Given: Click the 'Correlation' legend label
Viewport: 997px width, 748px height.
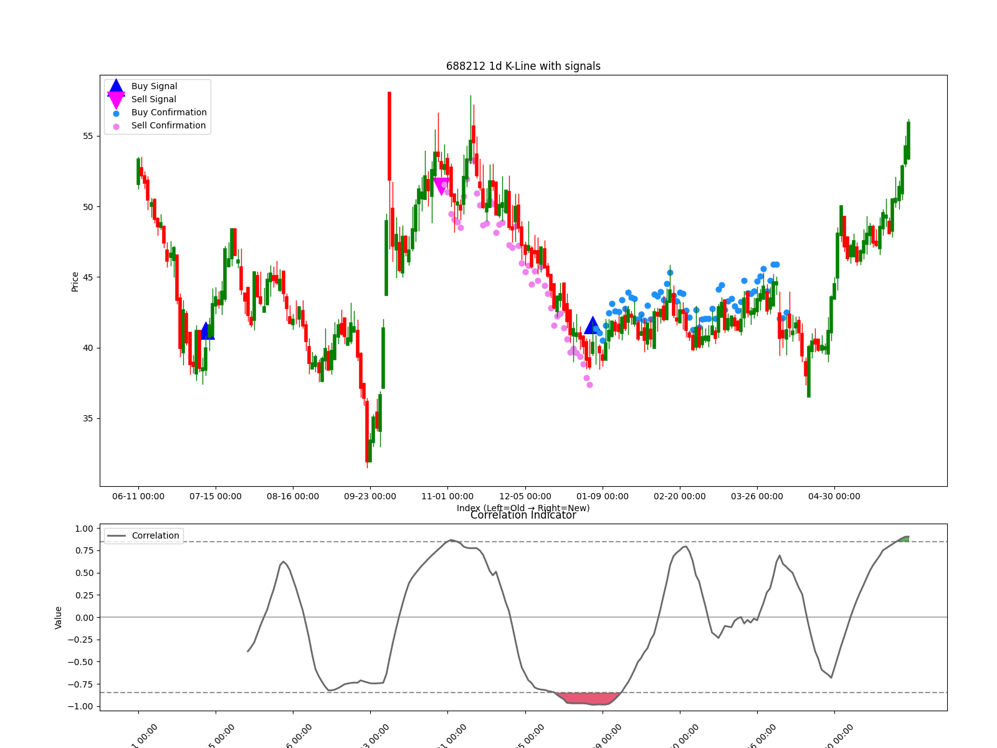Looking at the screenshot, I should [x=155, y=536].
